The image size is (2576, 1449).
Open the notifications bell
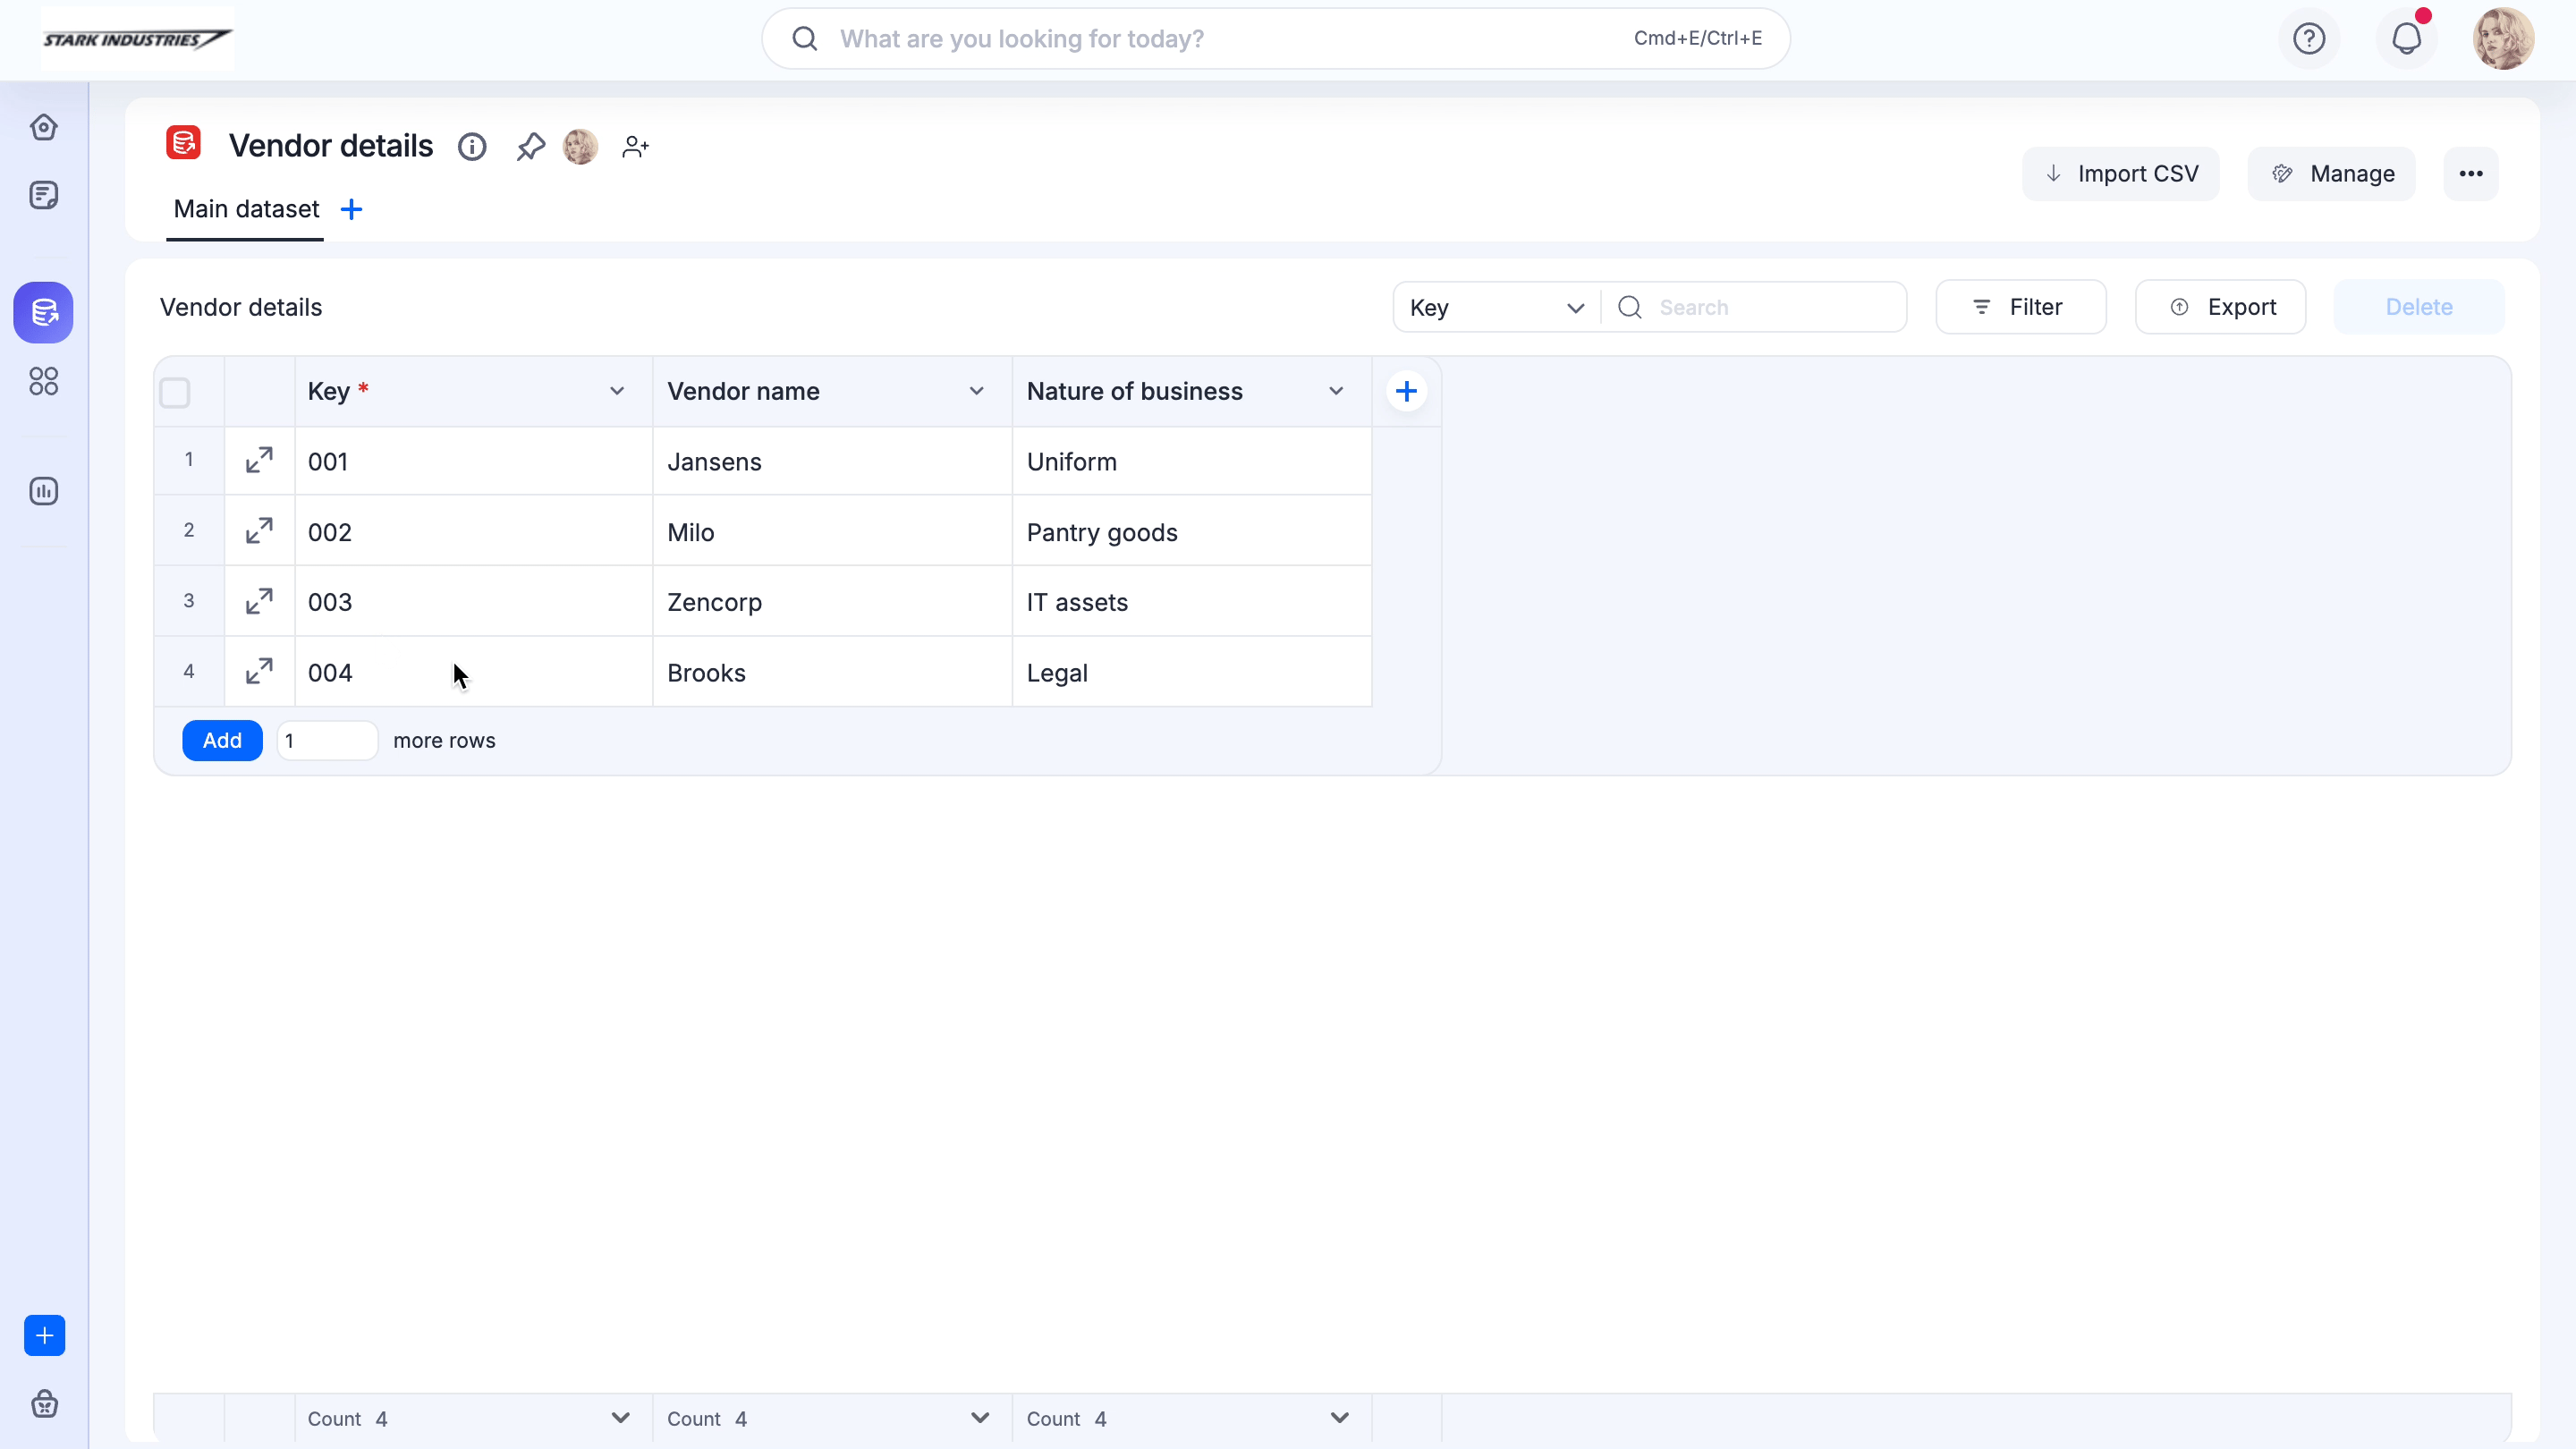[x=2406, y=39]
